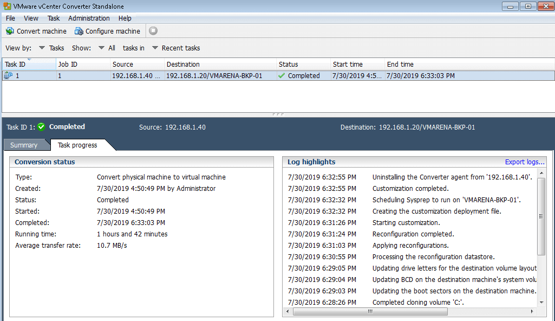555x321 pixels.
Task: Select end time cell 7/30/2019 6:33:03 PM
Action: click(421, 75)
